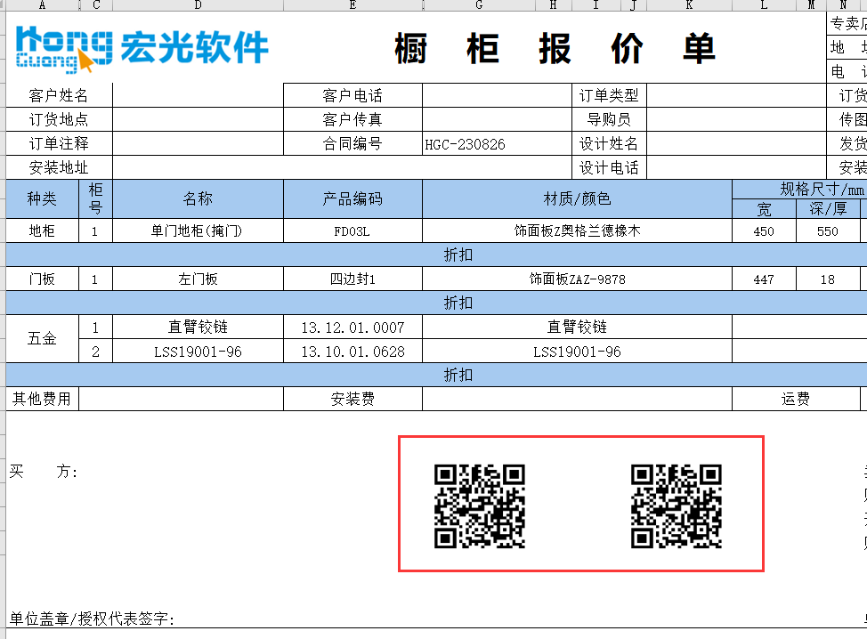This screenshot has width=867, height=639.
Task: Click the 设计姓名 label cell
Action: tap(610, 143)
